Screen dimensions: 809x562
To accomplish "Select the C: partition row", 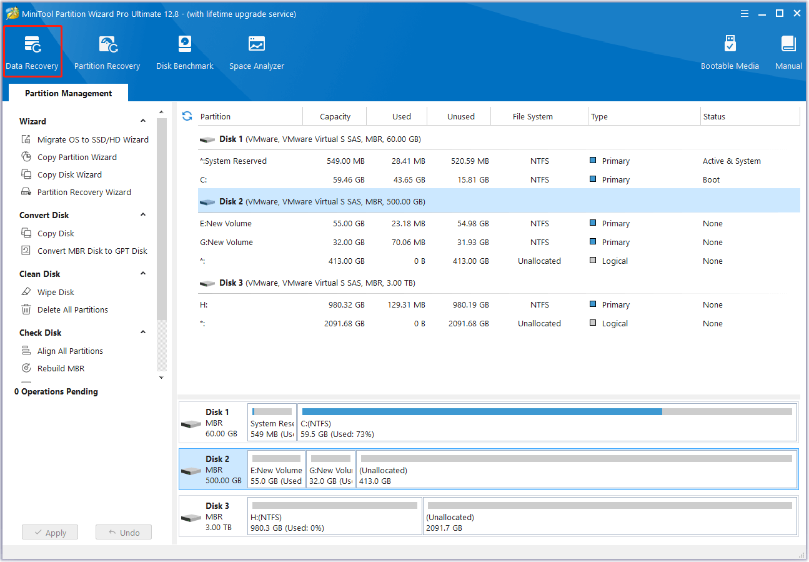I will click(499, 179).
